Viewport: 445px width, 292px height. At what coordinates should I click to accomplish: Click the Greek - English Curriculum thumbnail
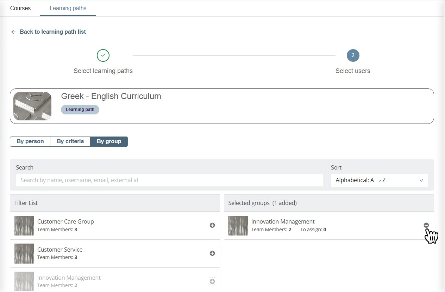(x=32, y=106)
